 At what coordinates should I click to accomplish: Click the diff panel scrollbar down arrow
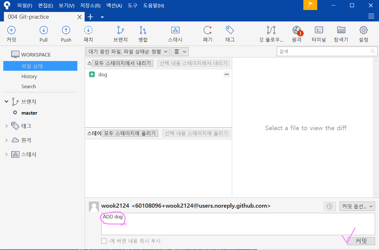[x=375, y=194]
